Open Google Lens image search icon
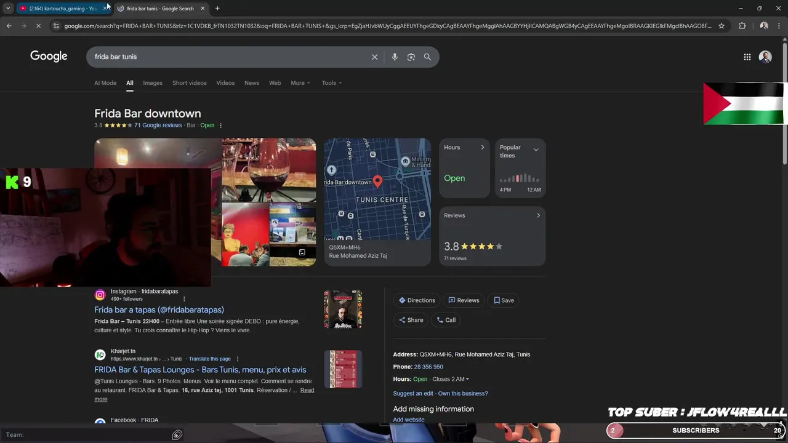 point(411,57)
